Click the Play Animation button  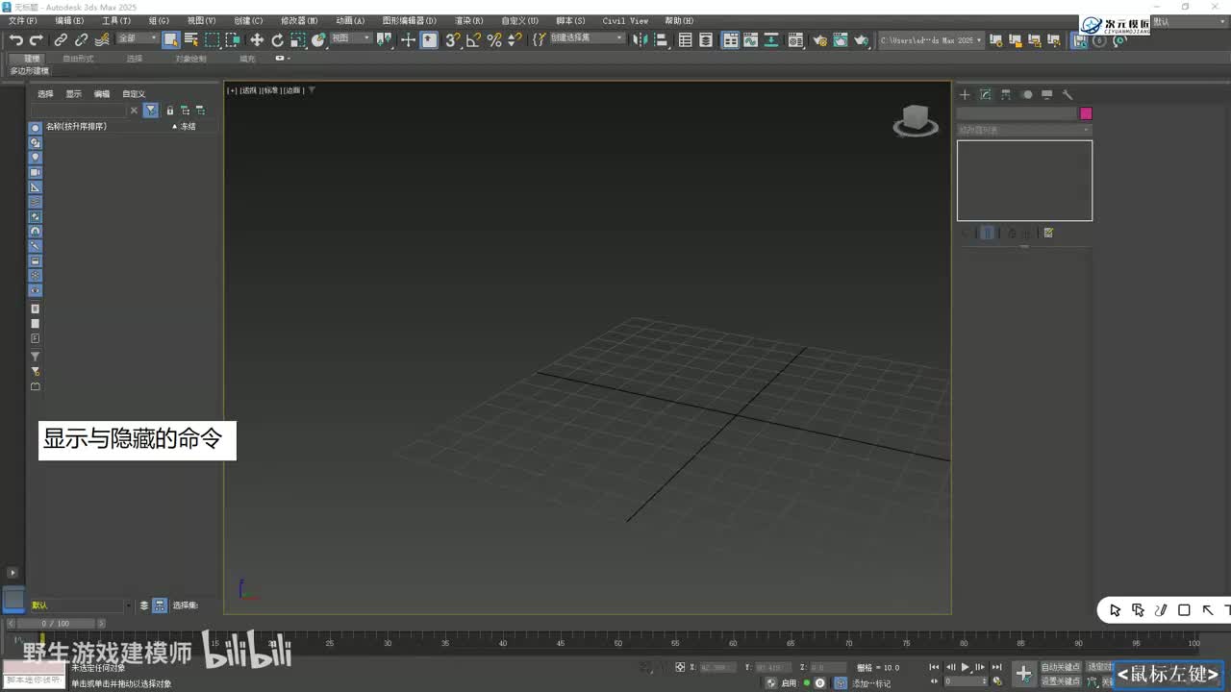966,667
